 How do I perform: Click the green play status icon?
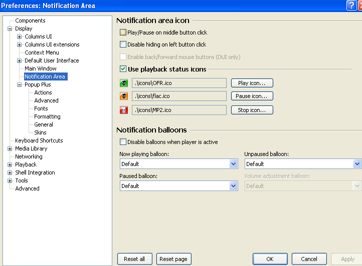(124, 83)
